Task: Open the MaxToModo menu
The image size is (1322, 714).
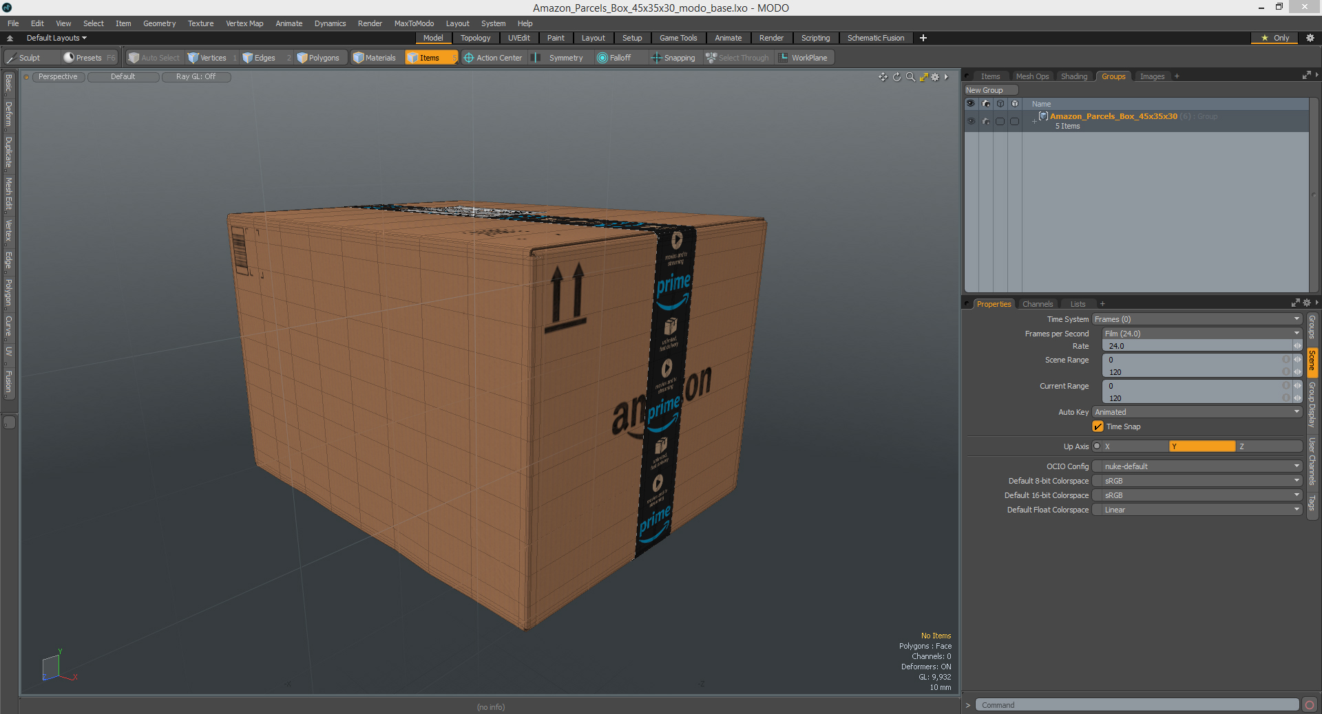Action: click(414, 23)
